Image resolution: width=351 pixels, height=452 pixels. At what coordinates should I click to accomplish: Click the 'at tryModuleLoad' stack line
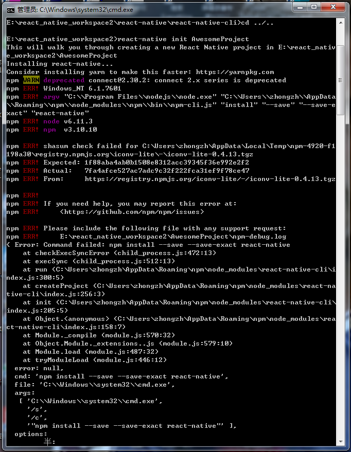95,360
